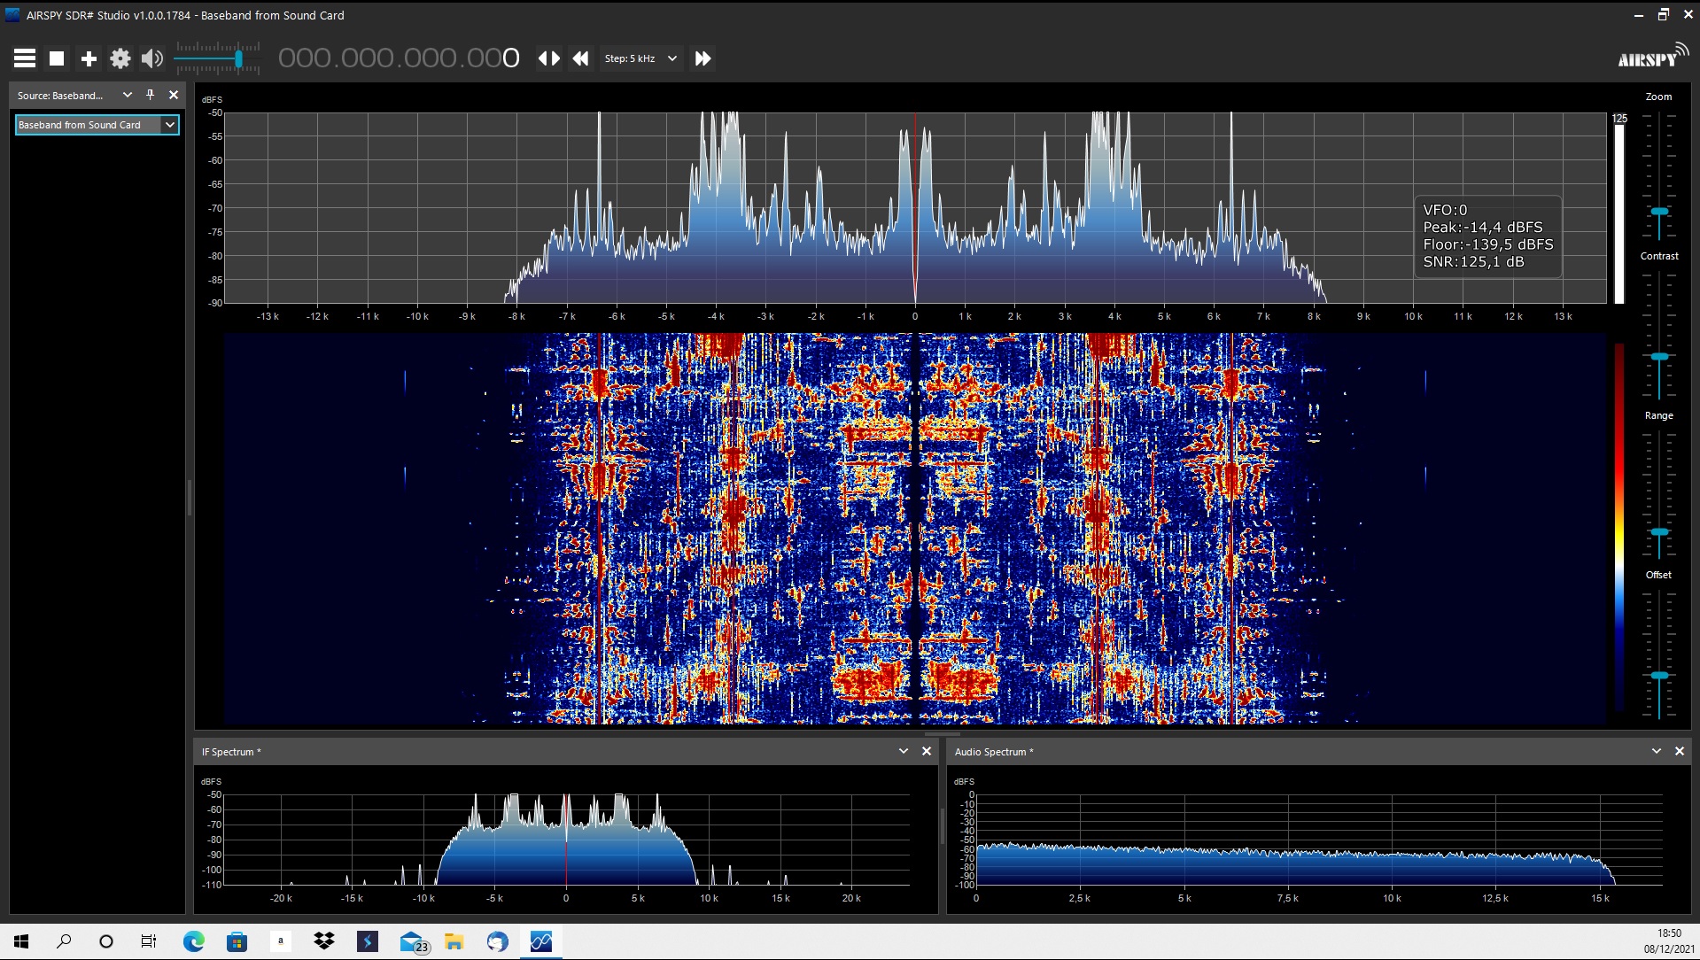
Task: Select the IF Spectrum panel title
Action: point(231,752)
